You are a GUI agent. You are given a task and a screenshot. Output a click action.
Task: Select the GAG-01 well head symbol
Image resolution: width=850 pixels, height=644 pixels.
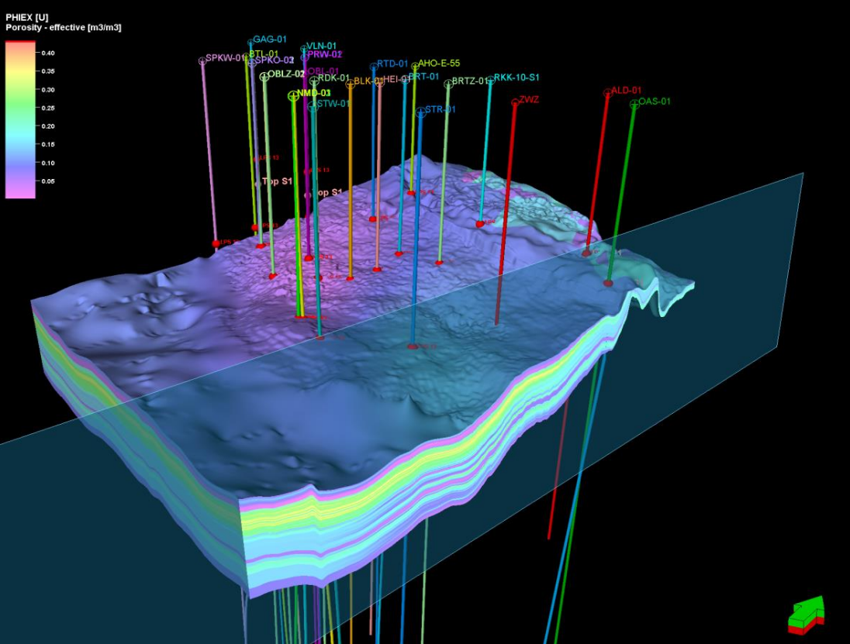(251, 43)
